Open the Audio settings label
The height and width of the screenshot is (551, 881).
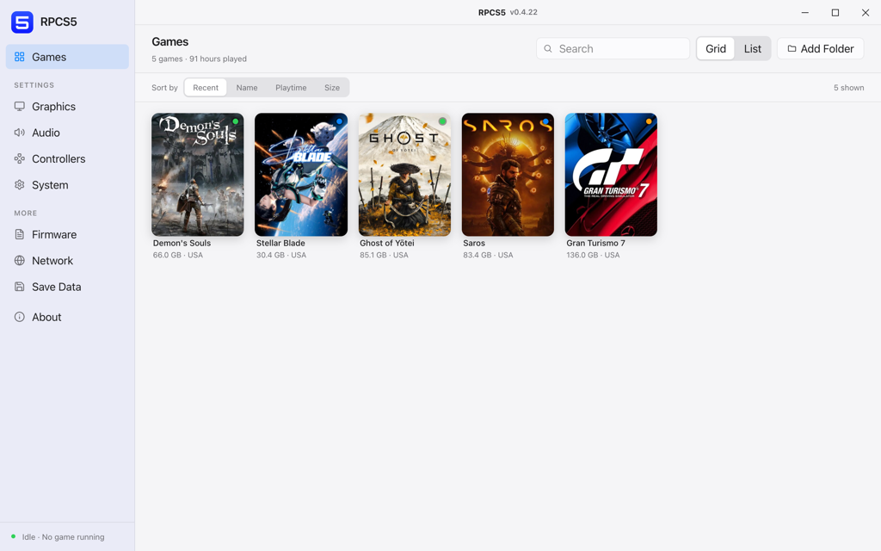tap(46, 133)
